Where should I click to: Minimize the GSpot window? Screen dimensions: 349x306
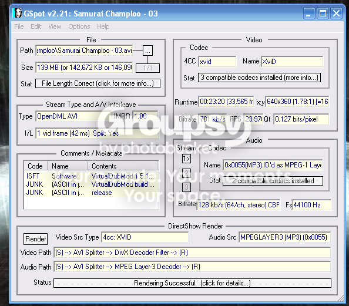pyautogui.click(x=309, y=14)
